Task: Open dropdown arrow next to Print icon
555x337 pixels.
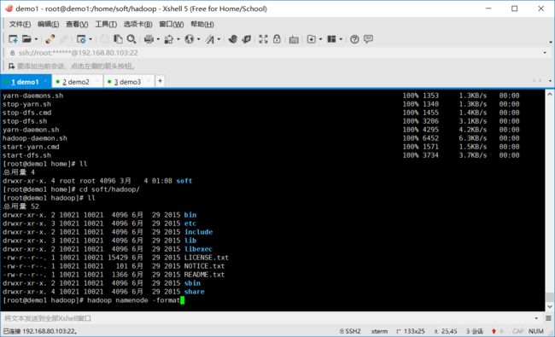Action: 158,39
